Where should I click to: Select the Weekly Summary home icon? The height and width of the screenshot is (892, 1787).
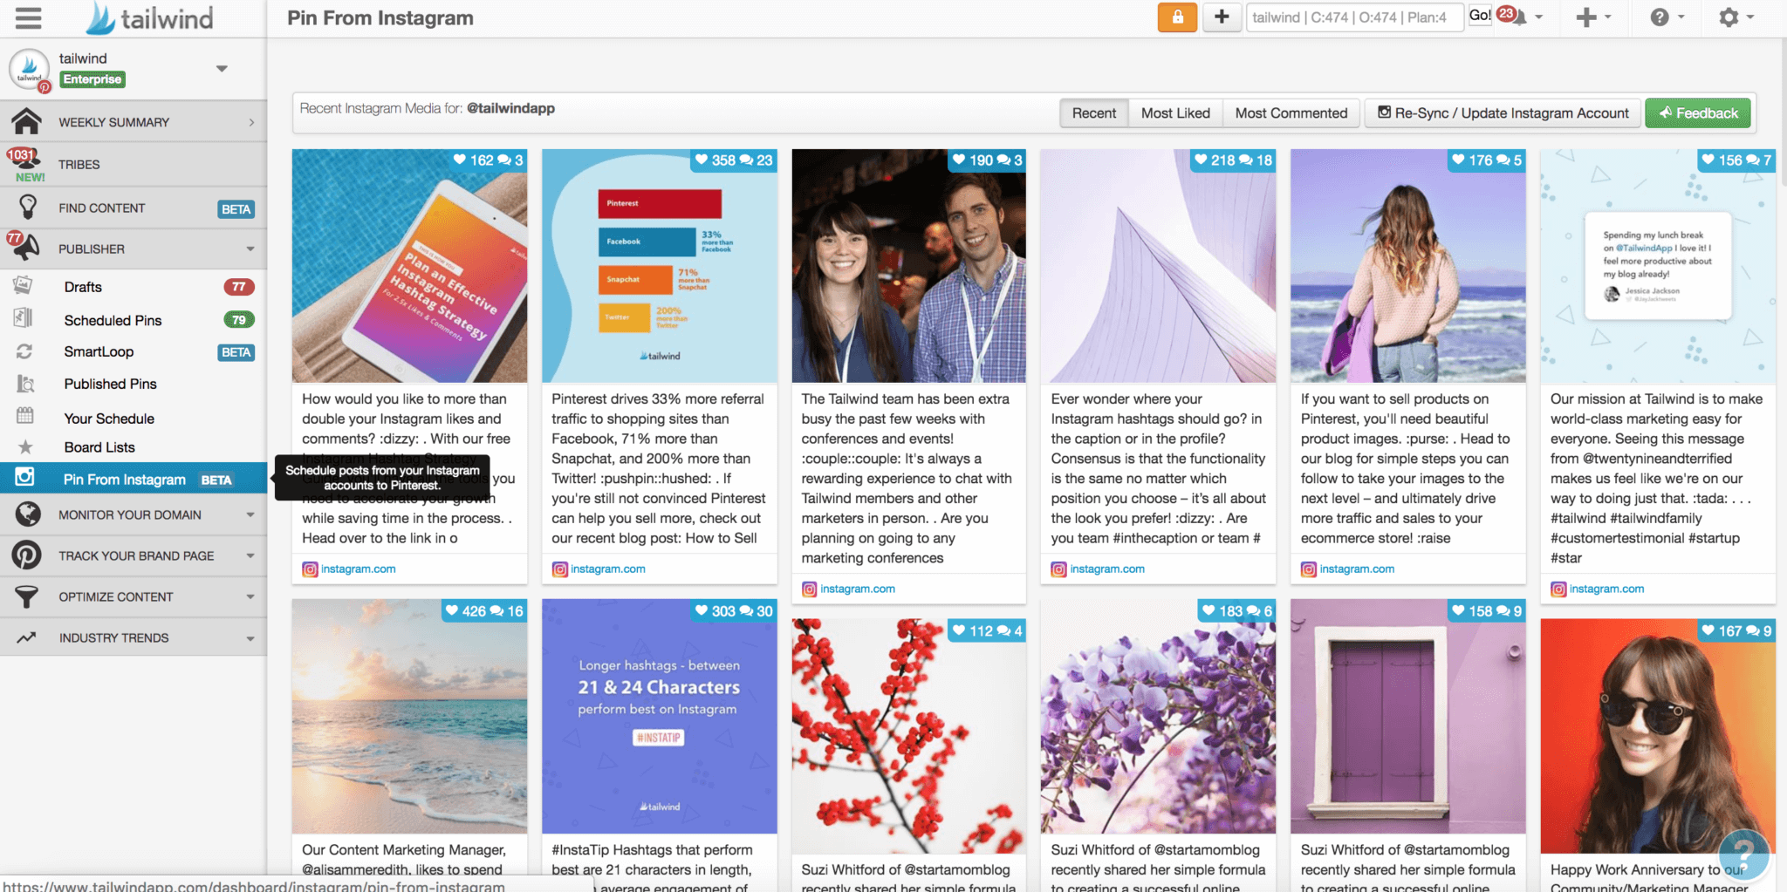click(x=26, y=121)
